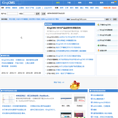
Task: Click the KingCMS黑板报 sidebar icon
Action: [98, 30]
